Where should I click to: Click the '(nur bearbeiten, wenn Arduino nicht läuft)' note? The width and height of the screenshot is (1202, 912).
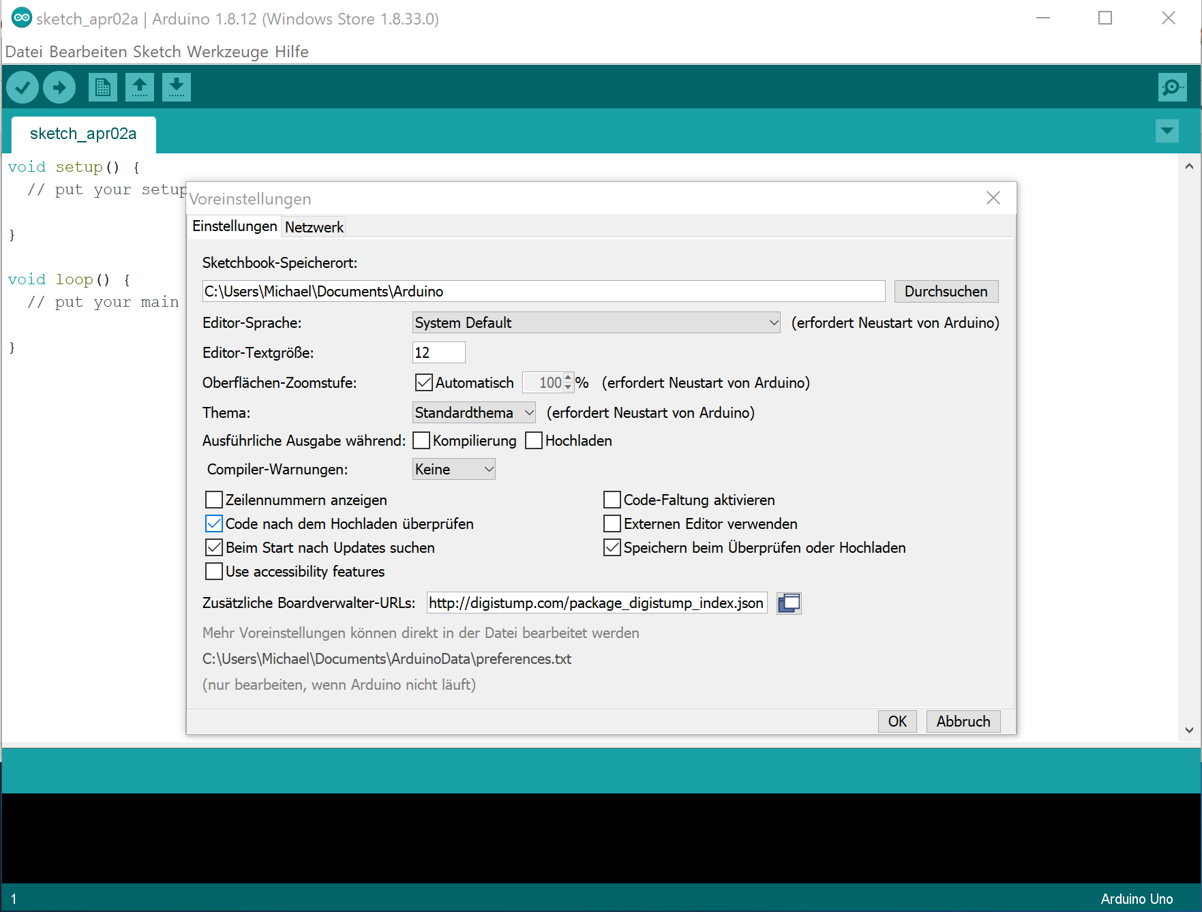coord(339,685)
